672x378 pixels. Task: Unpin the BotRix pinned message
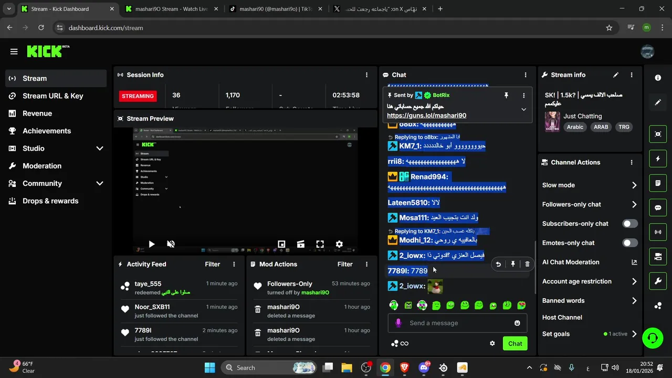pyautogui.click(x=506, y=96)
